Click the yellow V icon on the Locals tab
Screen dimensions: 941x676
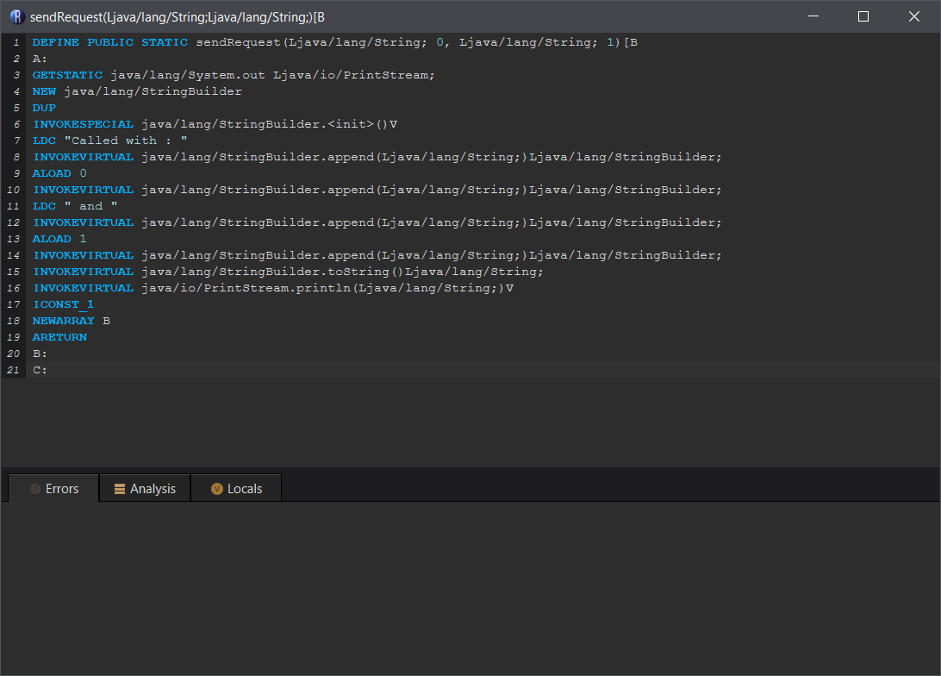tap(216, 488)
